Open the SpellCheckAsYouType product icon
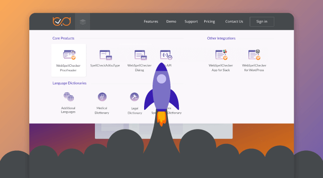The width and height of the screenshot is (323, 178). pos(106,55)
